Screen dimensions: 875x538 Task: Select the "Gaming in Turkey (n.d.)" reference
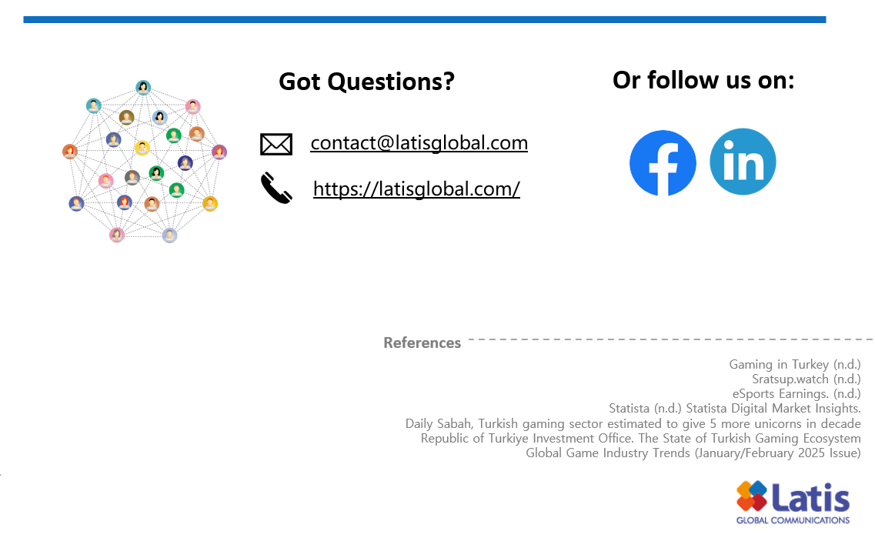pos(795,364)
